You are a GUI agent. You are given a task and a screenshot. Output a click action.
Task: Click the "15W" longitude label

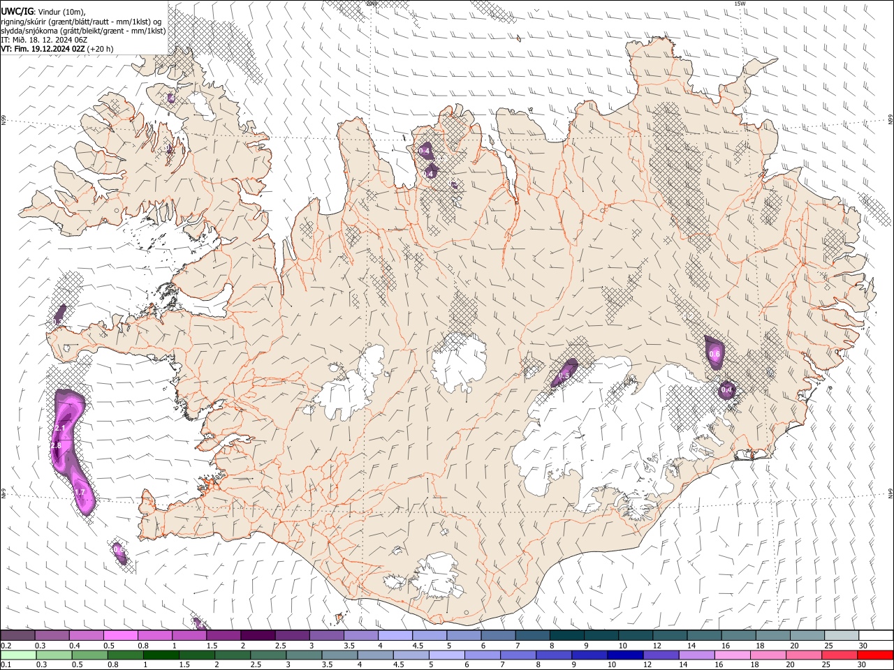click(740, 3)
